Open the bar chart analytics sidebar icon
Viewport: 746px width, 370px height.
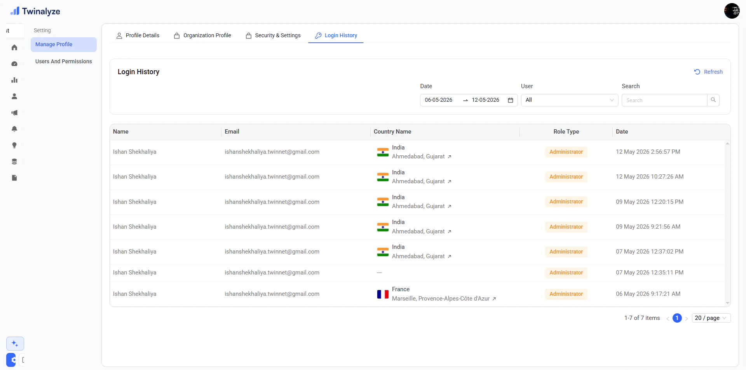pyautogui.click(x=14, y=80)
